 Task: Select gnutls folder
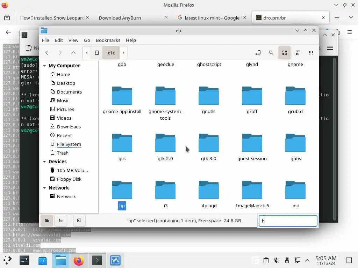pyautogui.click(x=209, y=100)
